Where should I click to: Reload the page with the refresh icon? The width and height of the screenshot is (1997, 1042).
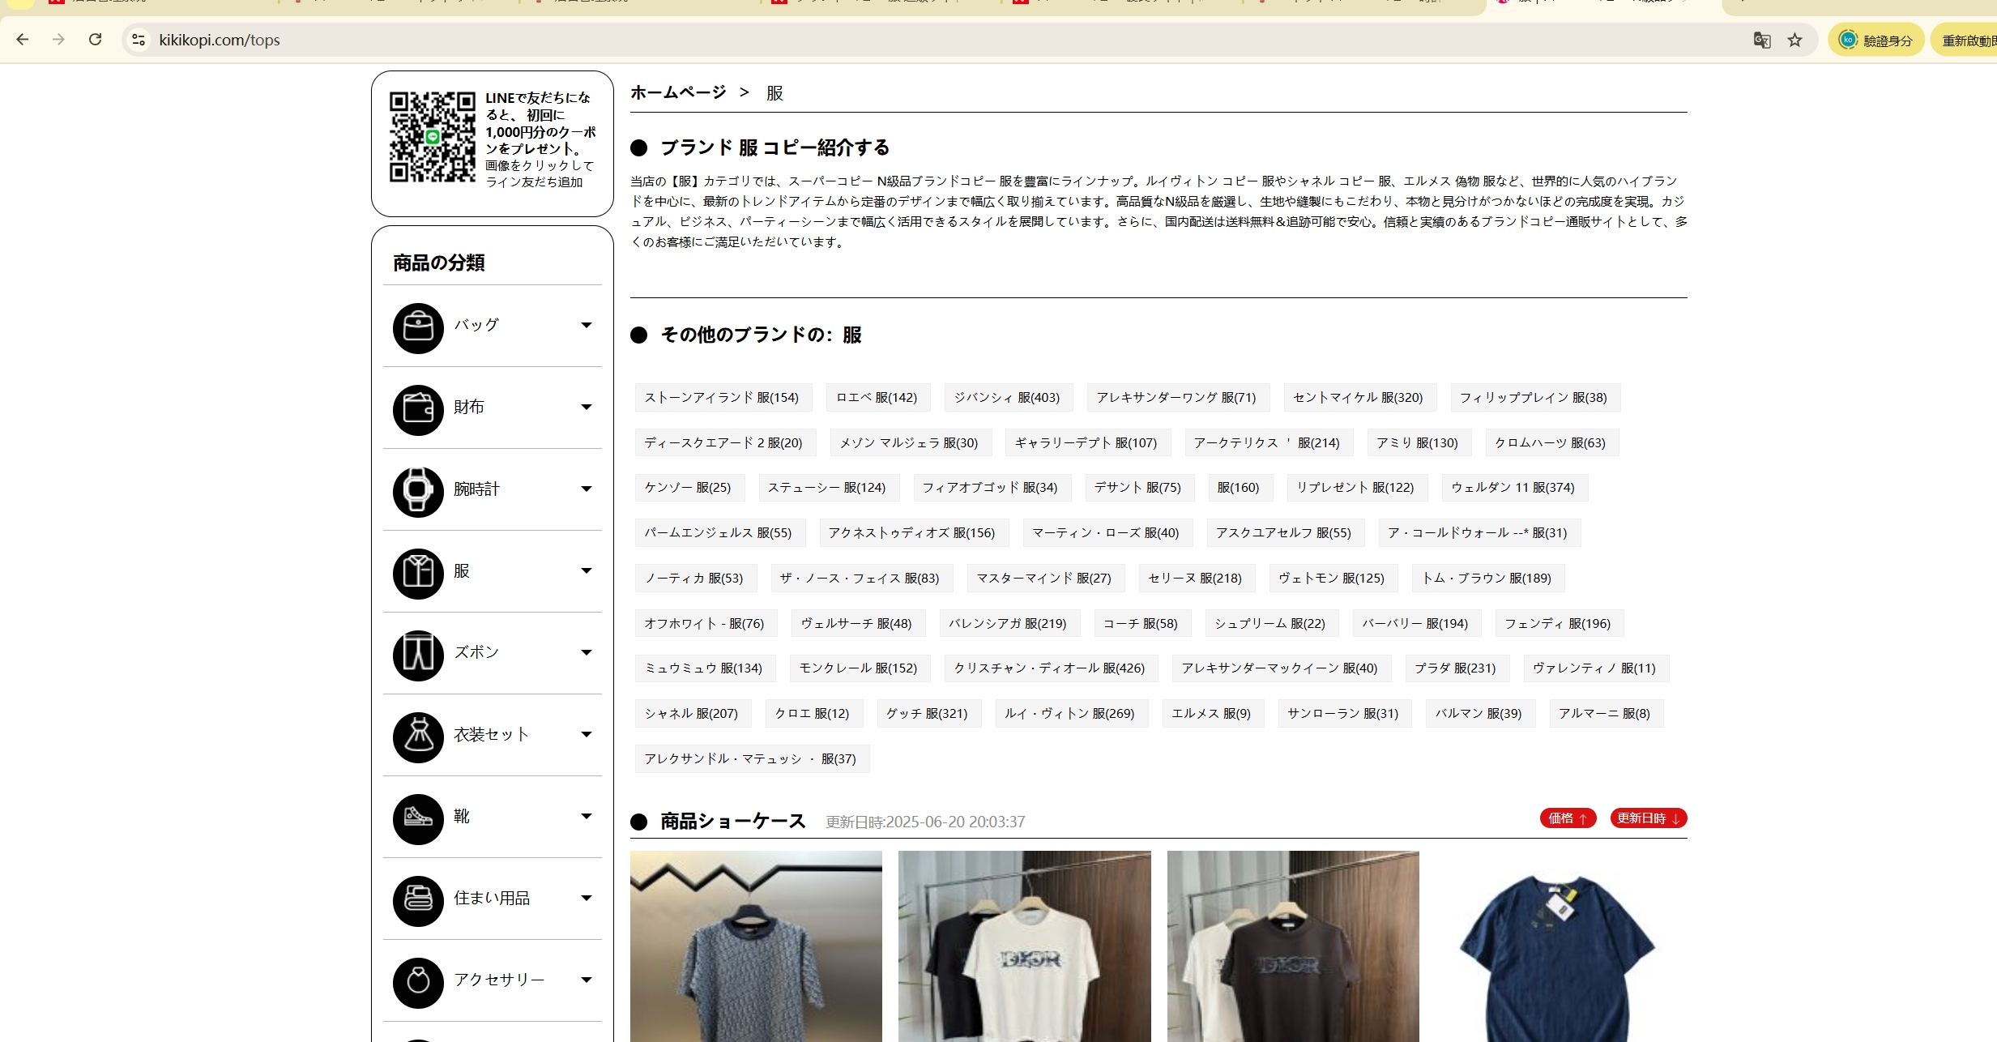(95, 40)
